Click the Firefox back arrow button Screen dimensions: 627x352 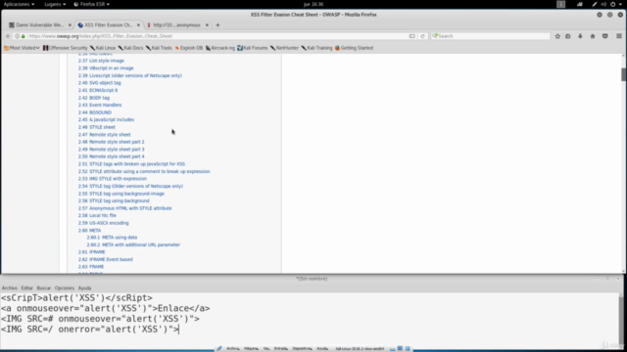(8, 36)
